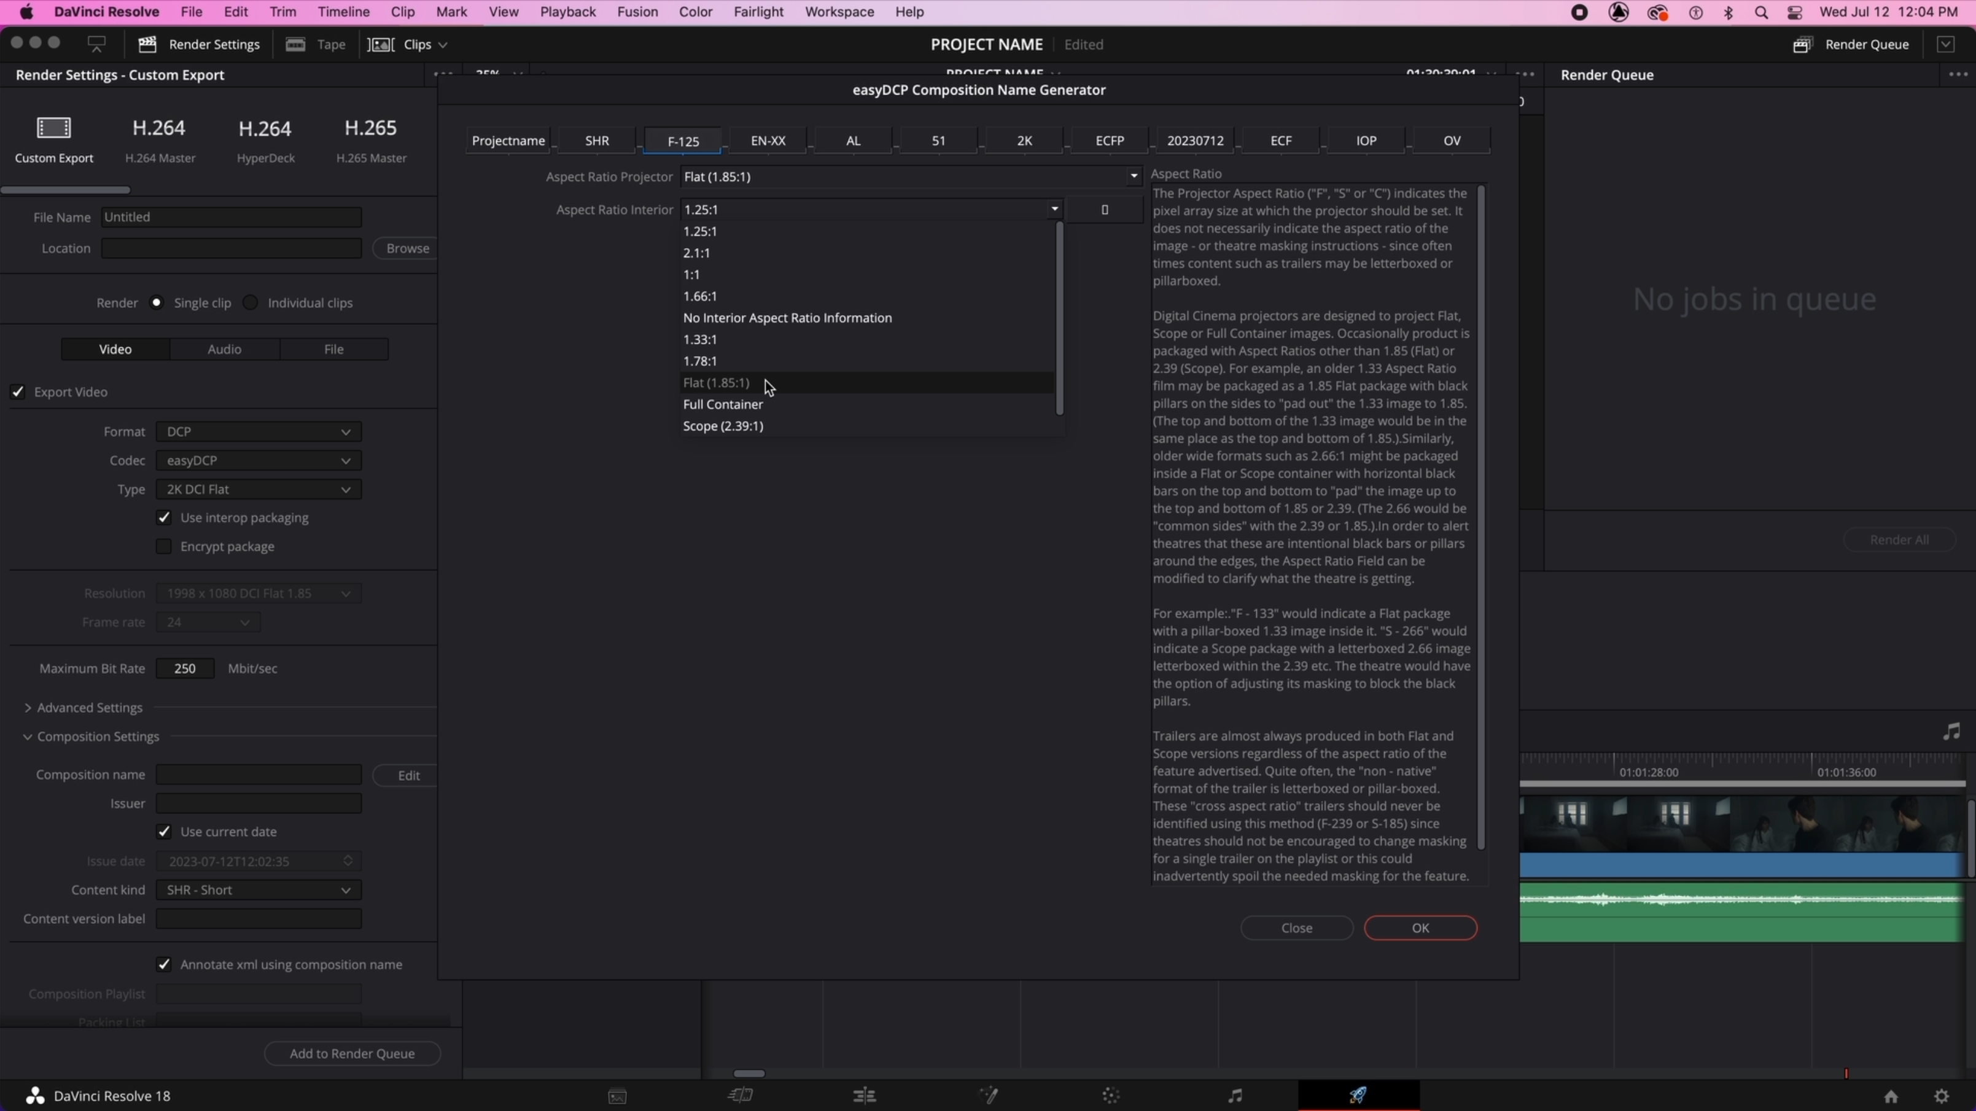Open the Format DCP dropdown
This screenshot has height=1111, width=1976.
[259, 432]
